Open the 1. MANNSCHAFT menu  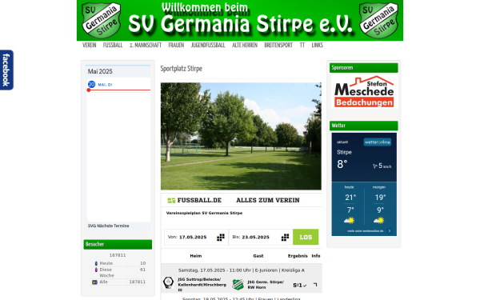[x=146, y=46]
